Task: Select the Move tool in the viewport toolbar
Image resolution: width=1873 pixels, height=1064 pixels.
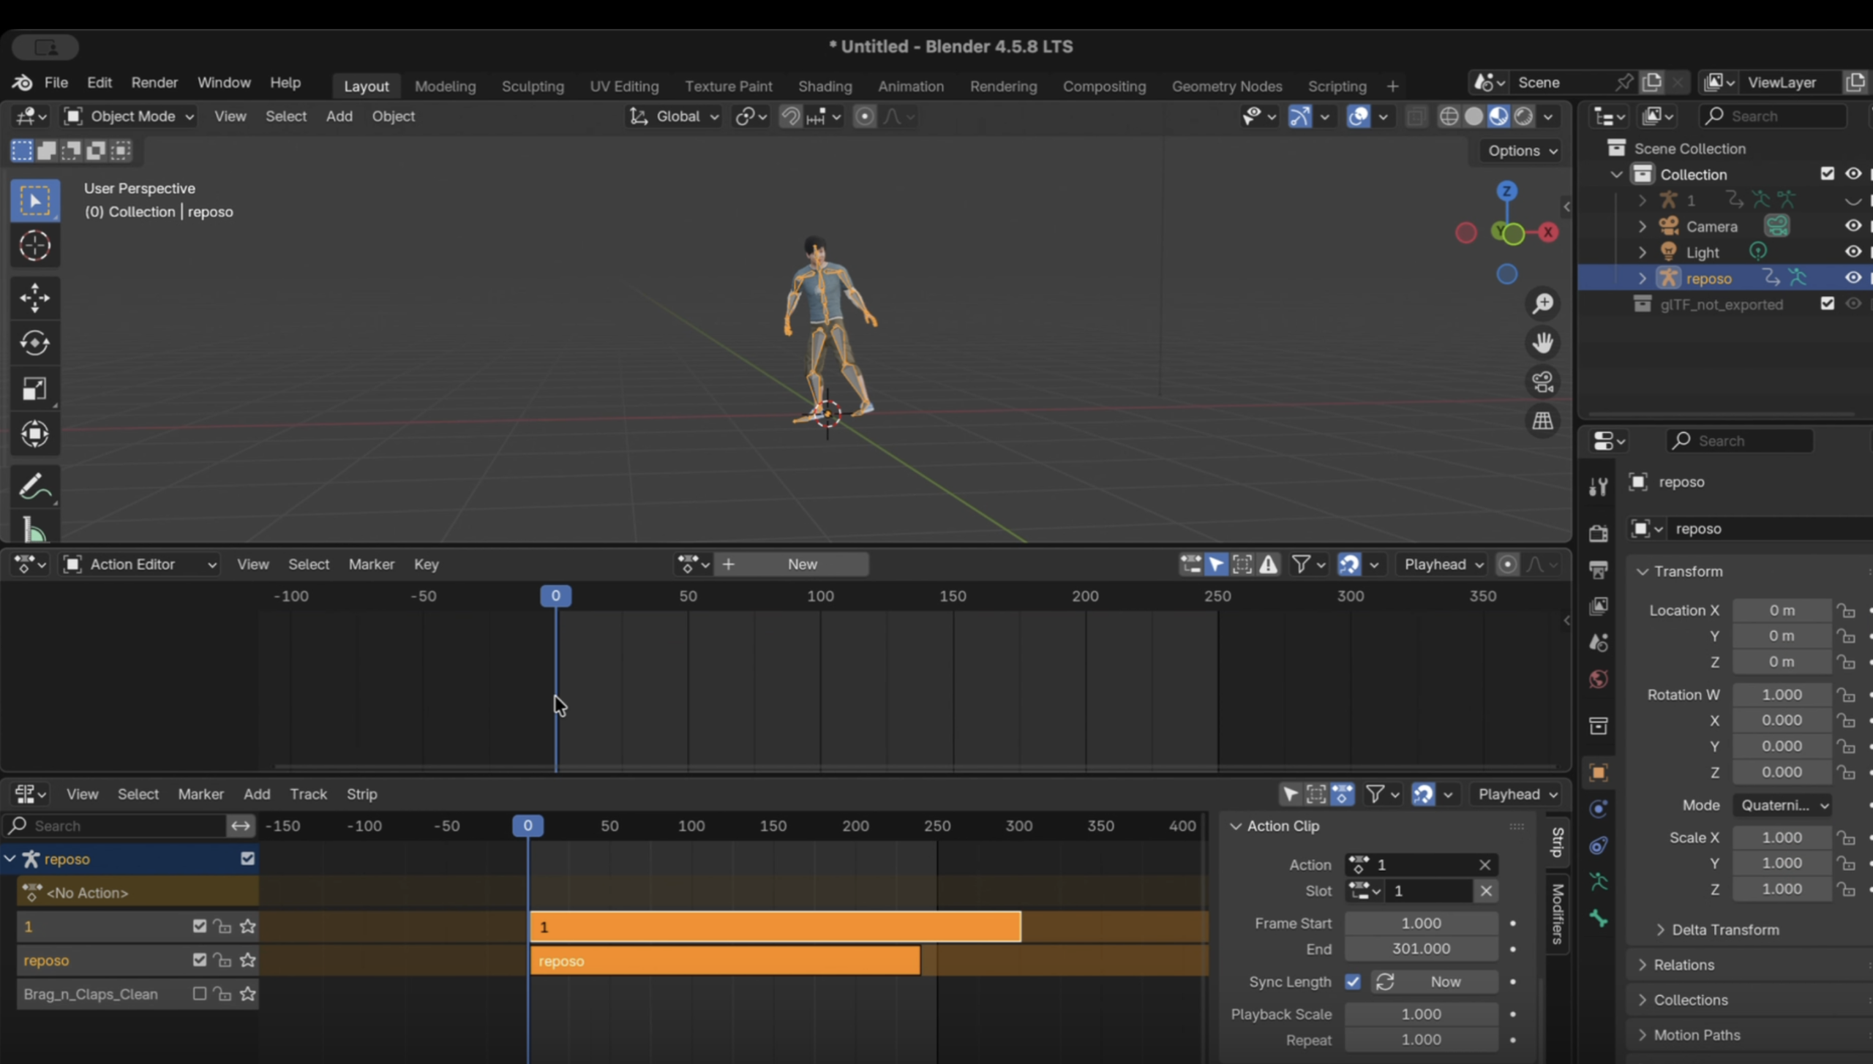Action: click(x=34, y=298)
